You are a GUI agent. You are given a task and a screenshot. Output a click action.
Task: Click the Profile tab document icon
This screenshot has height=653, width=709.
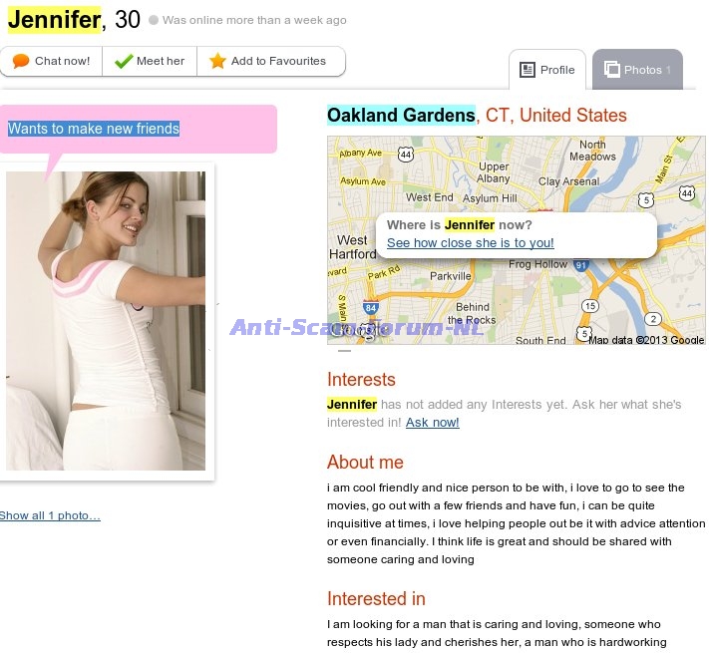click(528, 70)
